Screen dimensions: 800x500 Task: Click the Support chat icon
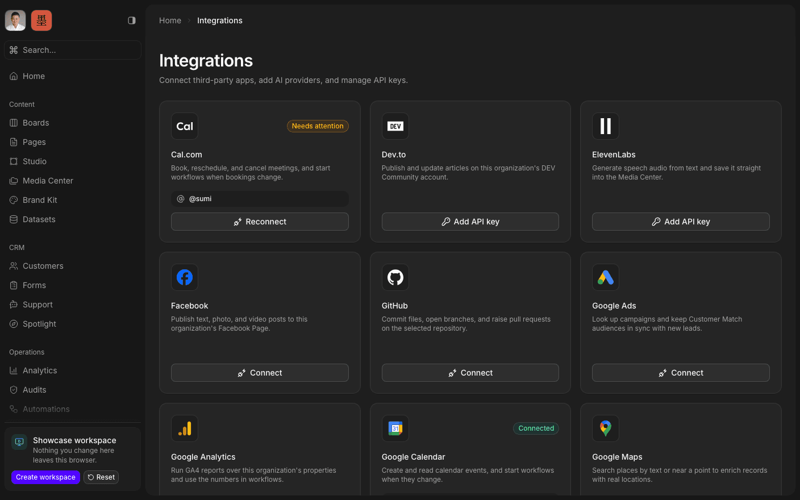(x=14, y=305)
